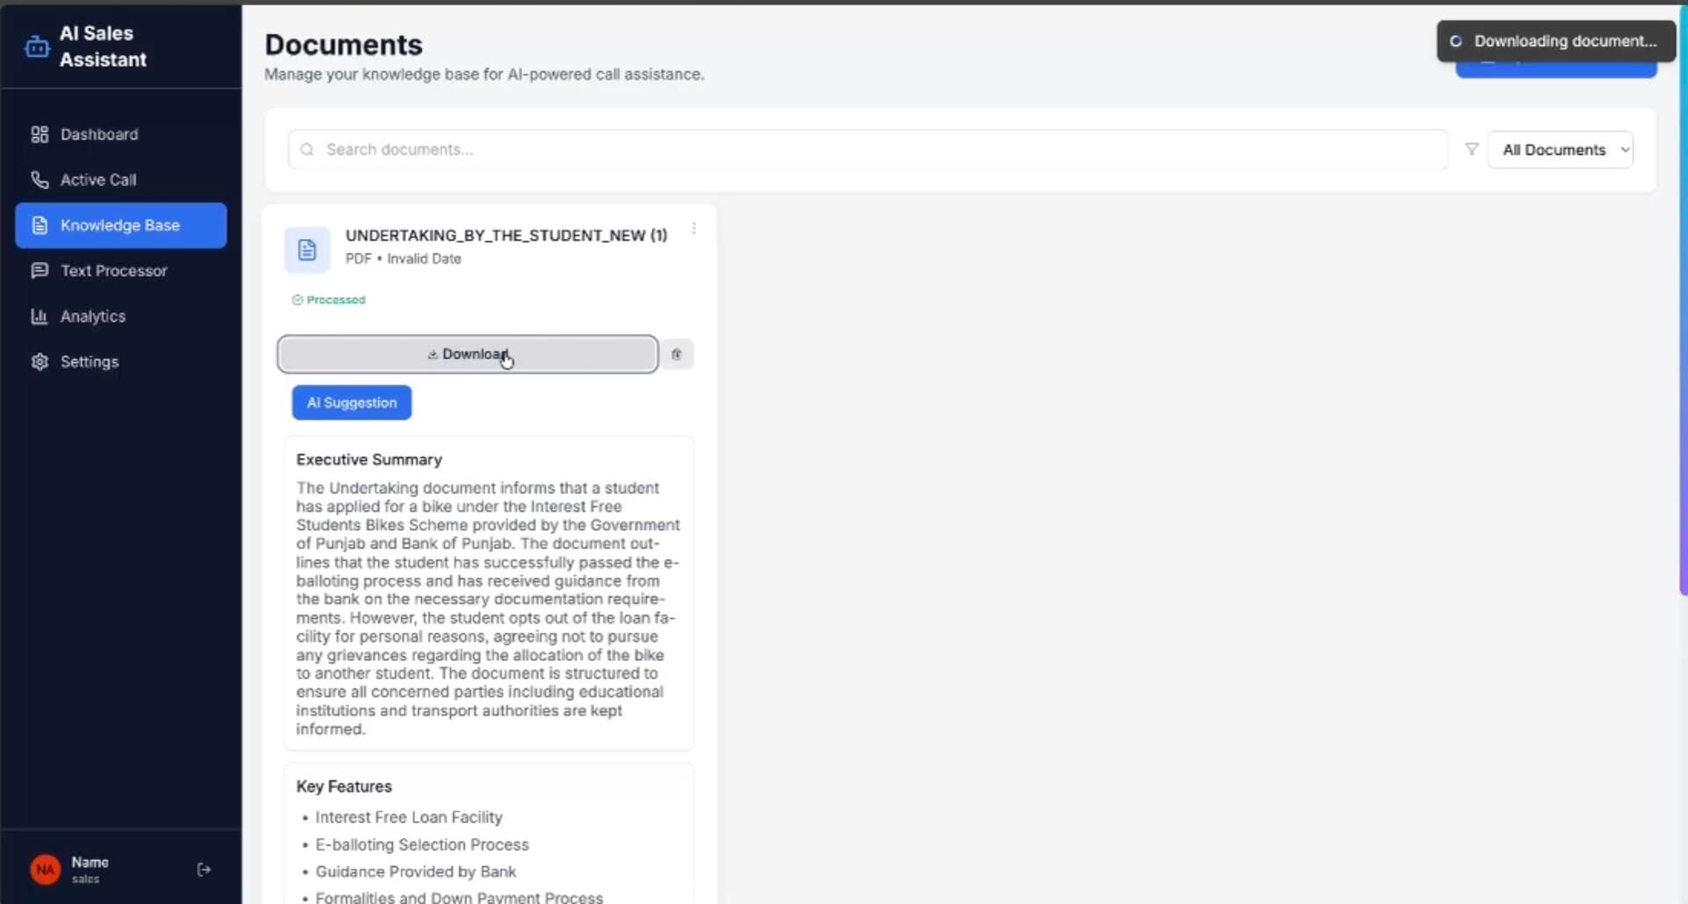Click the filter funnel icon near All Documents
This screenshot has width=1688, height=904.
pos(1471,149)
